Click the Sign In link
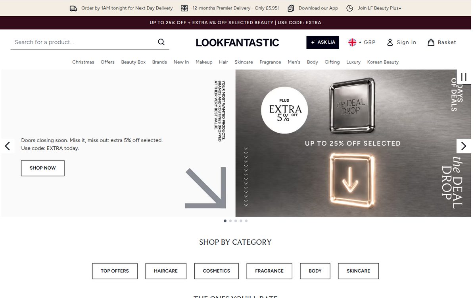Screen dimensions: 476x298 click(401, 43)
